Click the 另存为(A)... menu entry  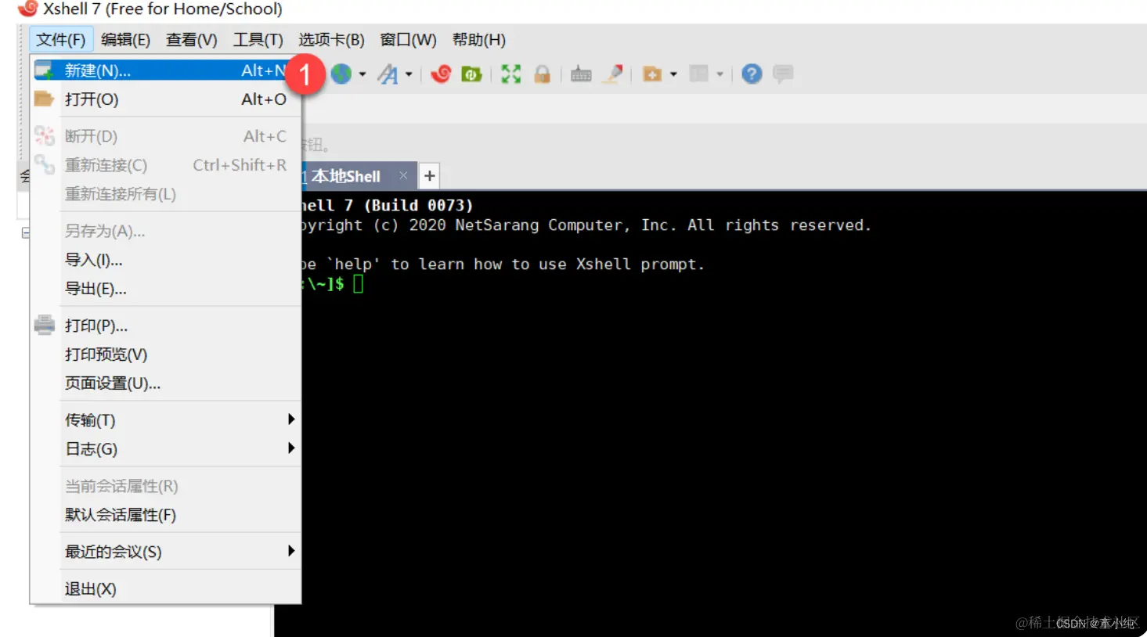click(x=165, y=231)
